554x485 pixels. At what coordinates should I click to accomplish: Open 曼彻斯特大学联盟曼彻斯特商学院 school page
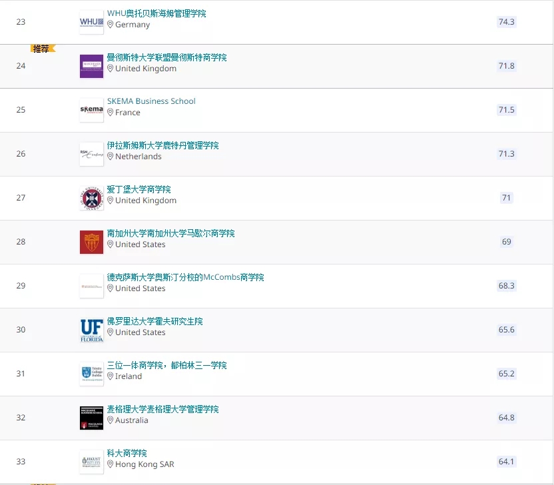(x=166, y=57)
